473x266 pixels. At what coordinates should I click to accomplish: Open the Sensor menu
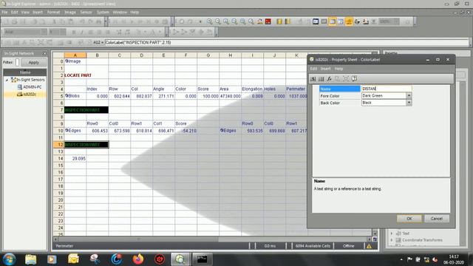pos(86,13)
